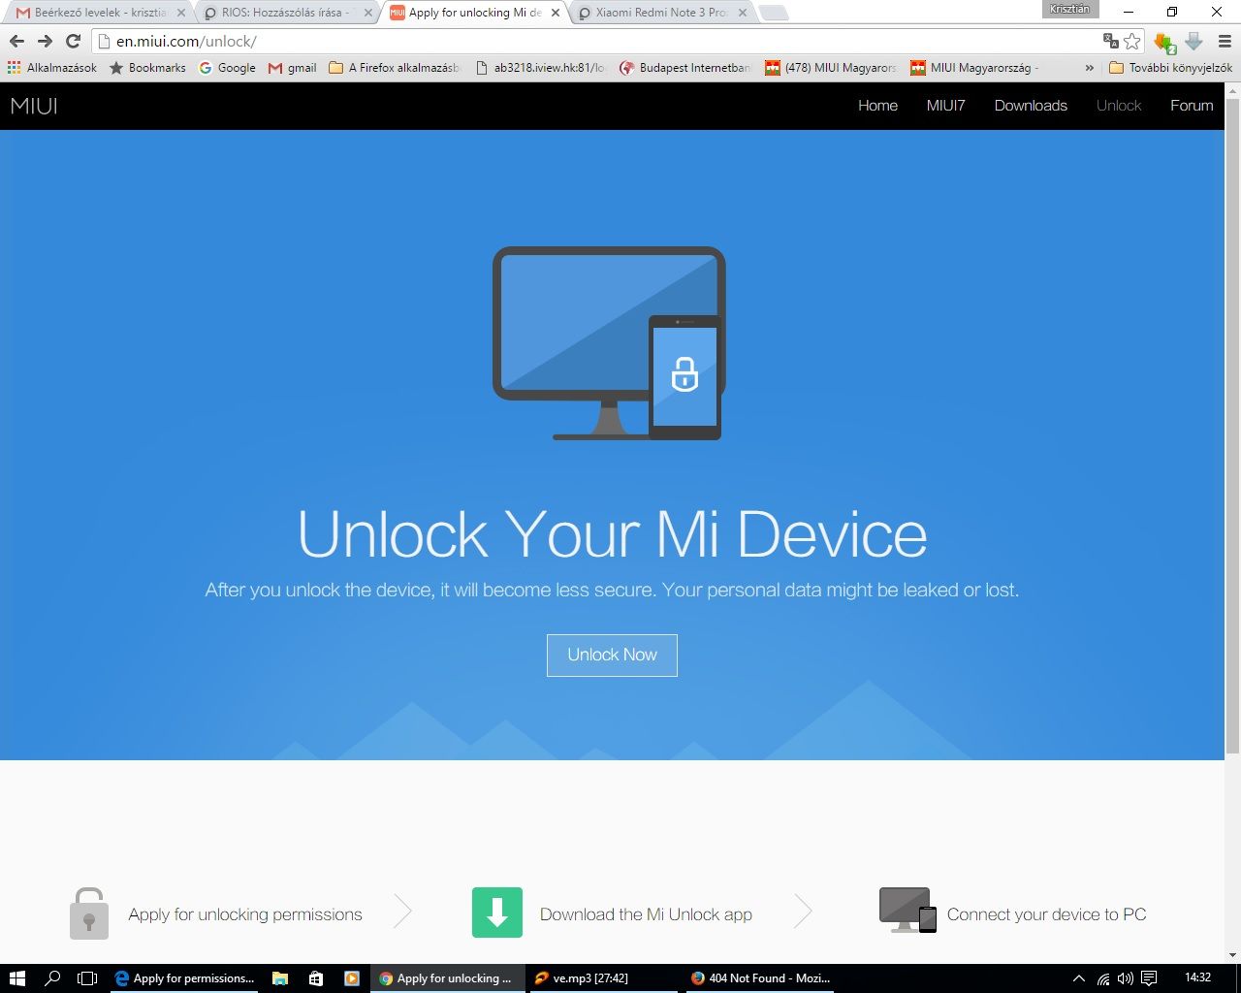Click the Krisztián profile button
Viewport: 1241px width, 993px height.
[x=1069, y=9]
